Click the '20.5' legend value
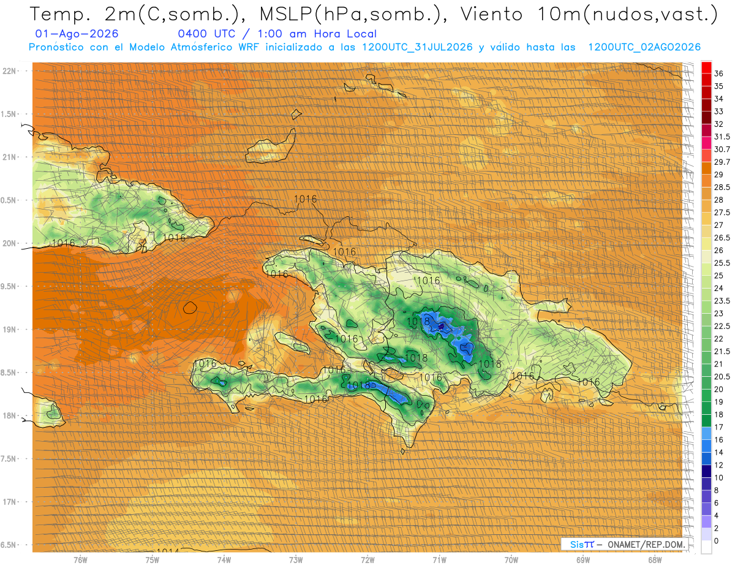This screenshot has width=735, height=568. (722, 377)
